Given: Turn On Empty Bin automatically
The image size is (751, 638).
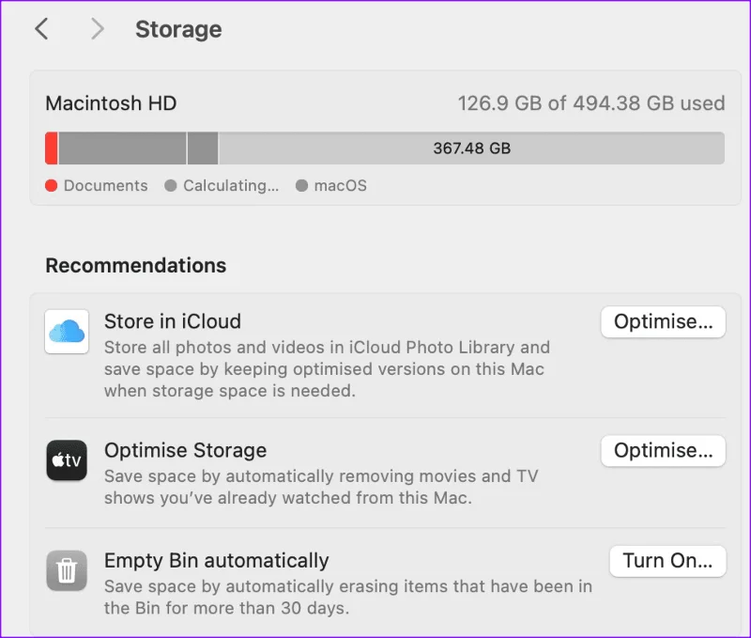Looking at the screenshot, I should click(x=667, y=561).
